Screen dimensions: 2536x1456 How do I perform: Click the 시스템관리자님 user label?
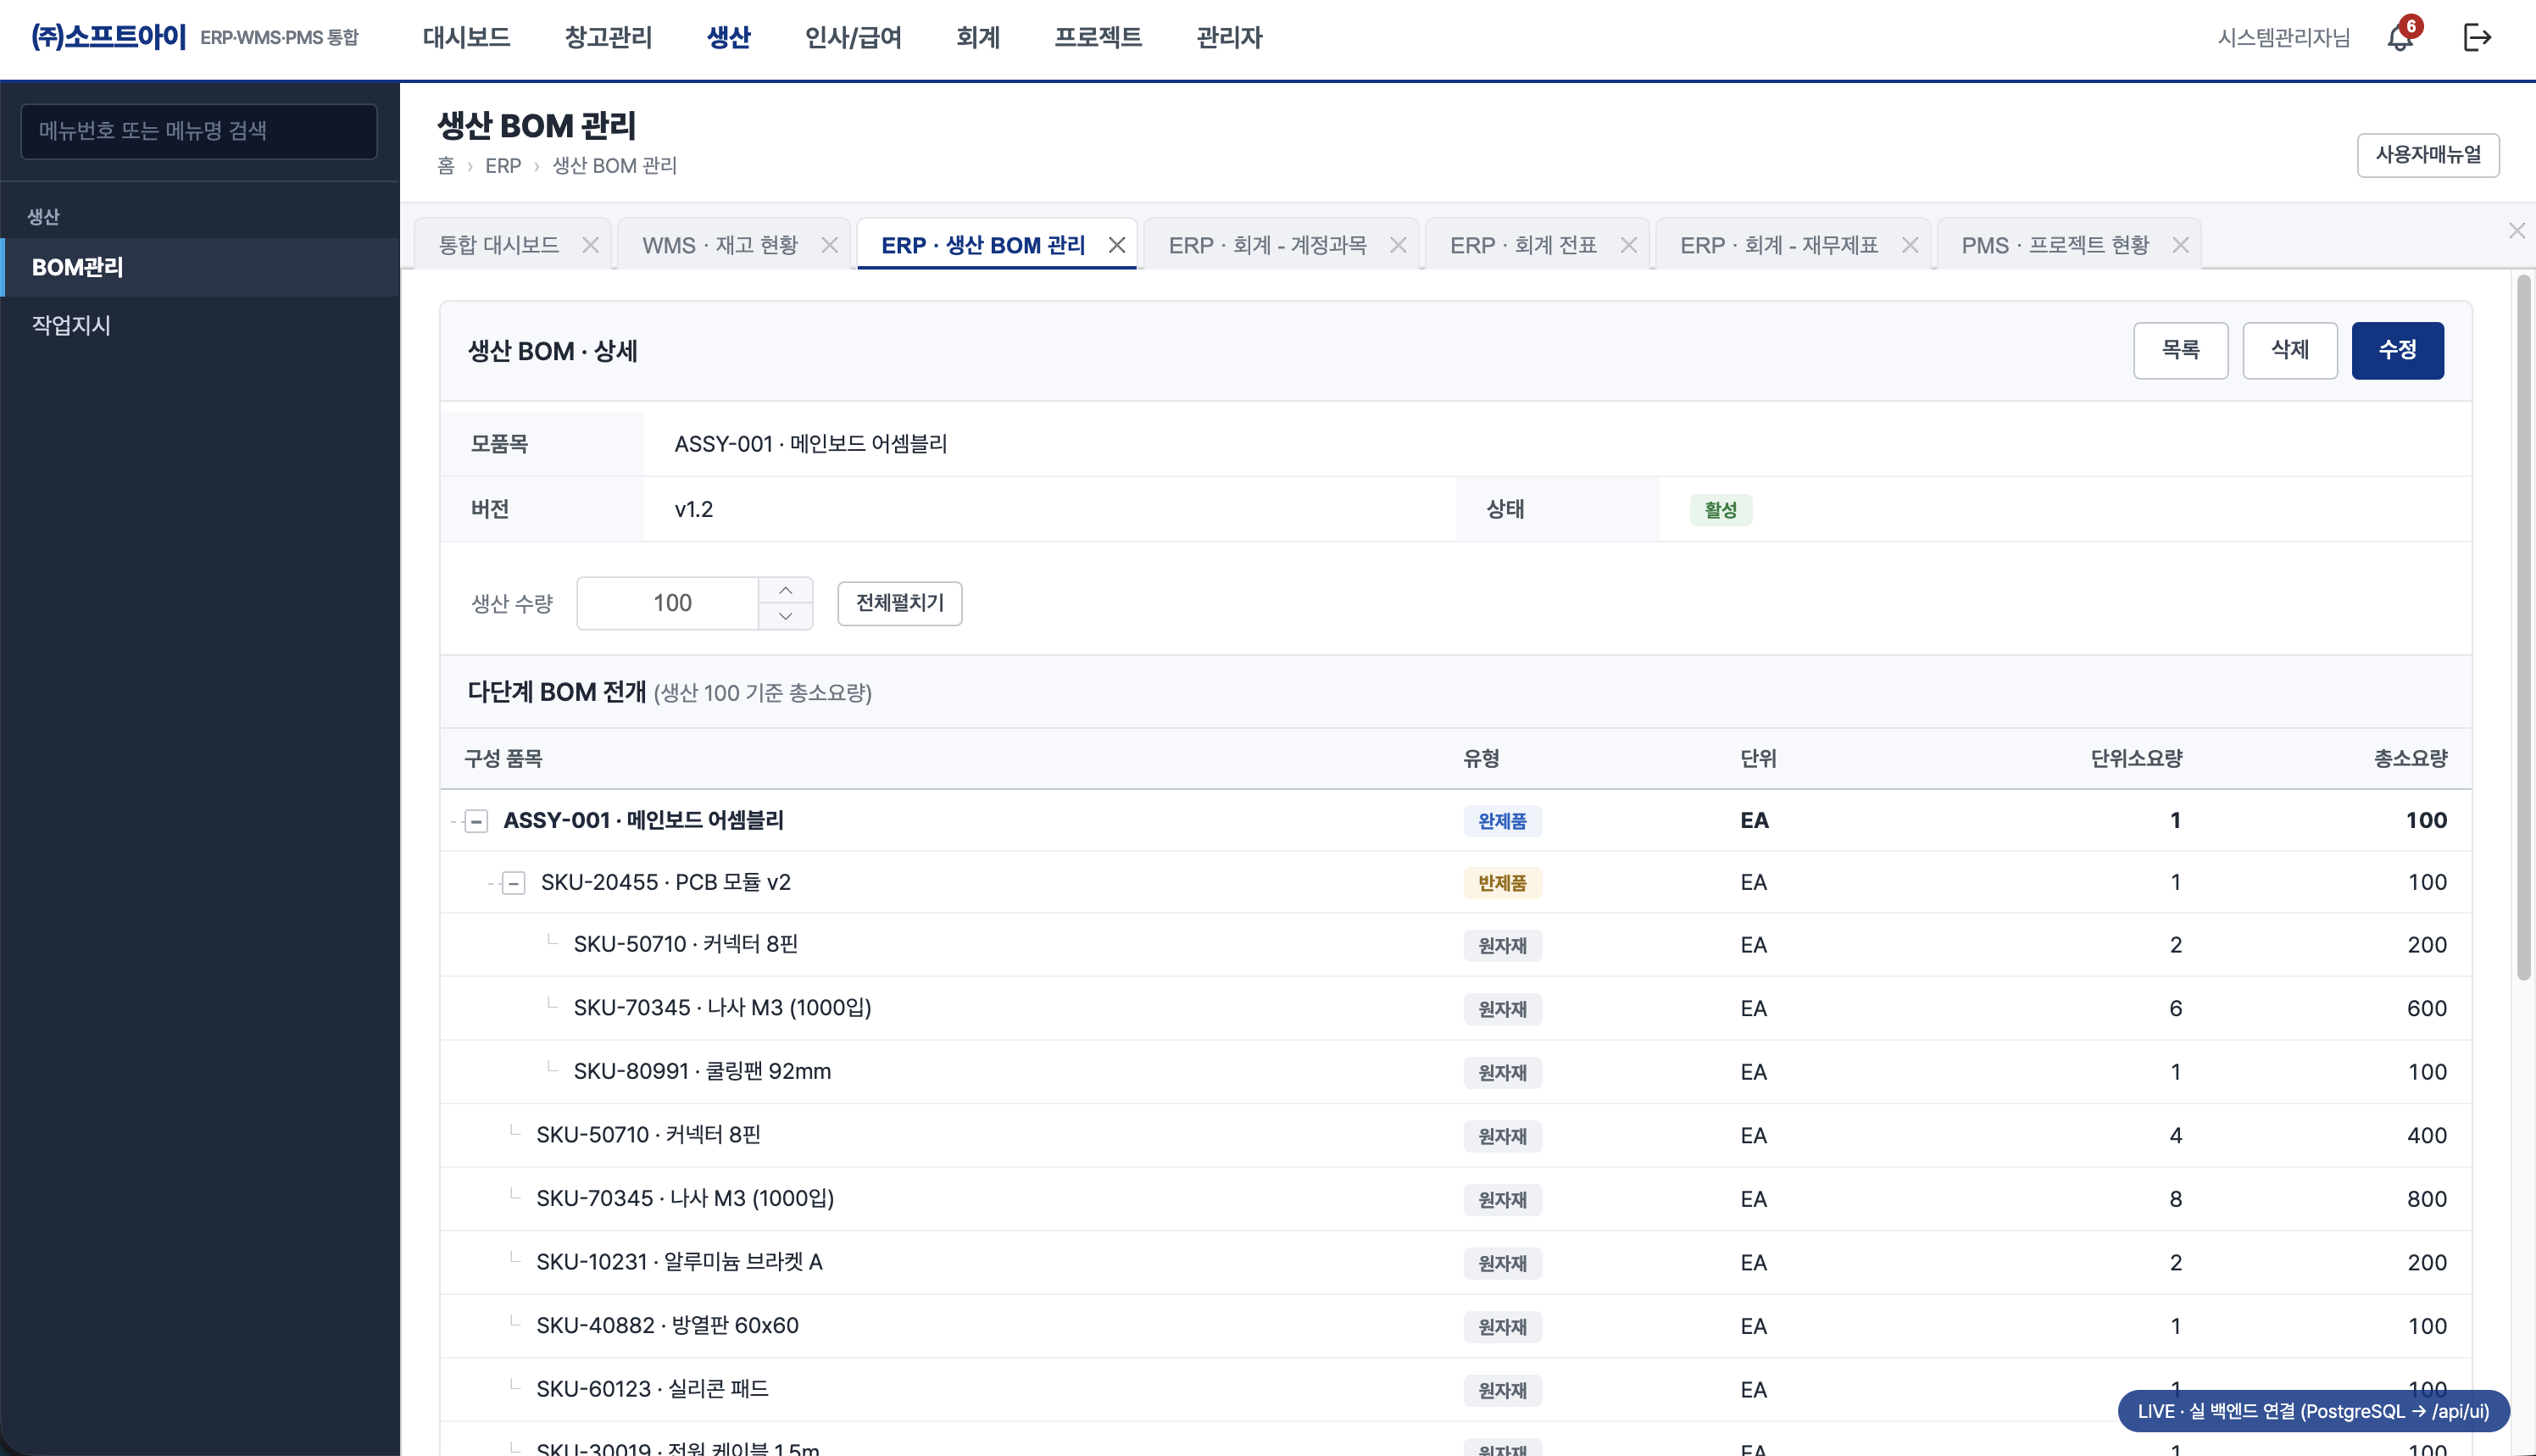[x=2283, y=38]
